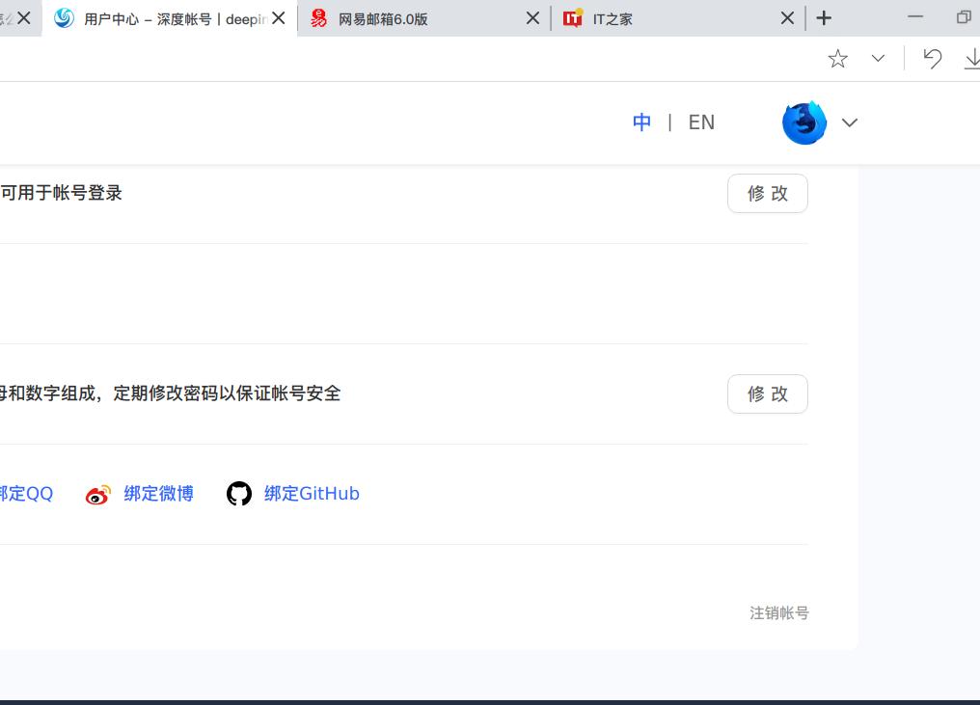Click the deepin logo icon on user center tab
Viewport: 980px width, 705px height.
click(63, 17)
